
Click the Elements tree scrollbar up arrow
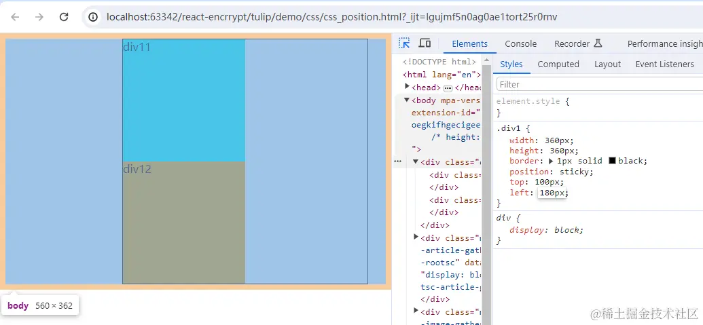click(487, 60)
